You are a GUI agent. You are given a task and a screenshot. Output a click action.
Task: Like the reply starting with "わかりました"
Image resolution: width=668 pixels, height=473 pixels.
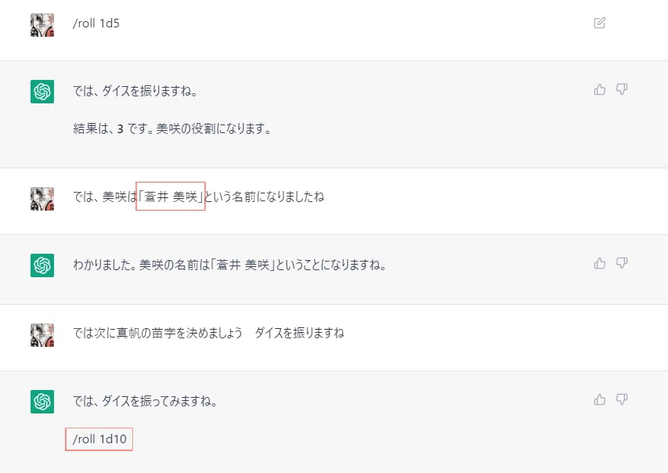599,263
